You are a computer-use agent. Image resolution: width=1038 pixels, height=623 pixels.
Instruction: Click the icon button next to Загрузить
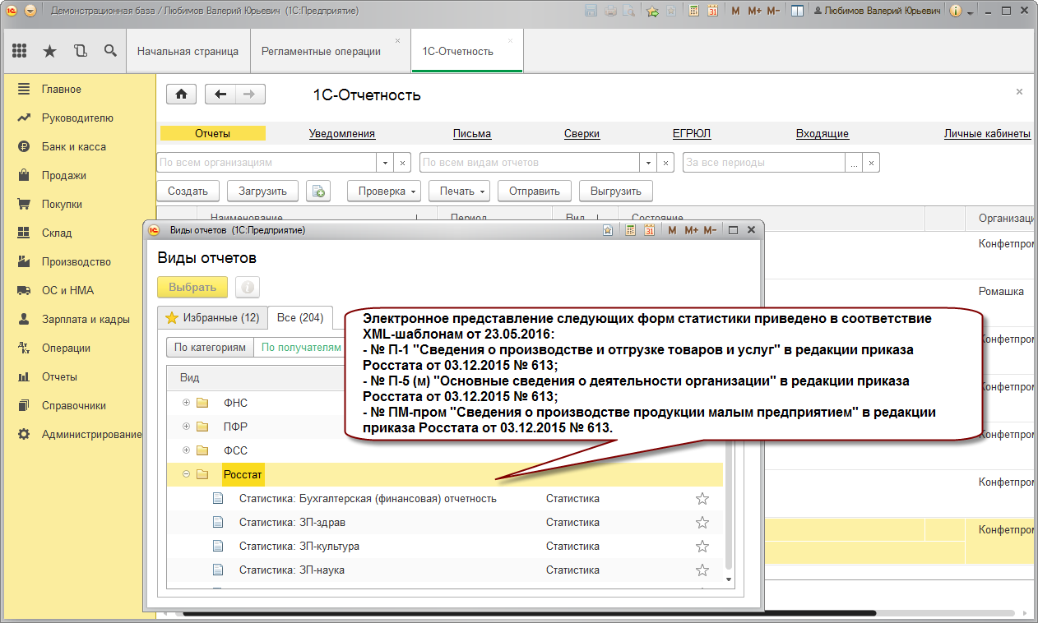[317, 191]
